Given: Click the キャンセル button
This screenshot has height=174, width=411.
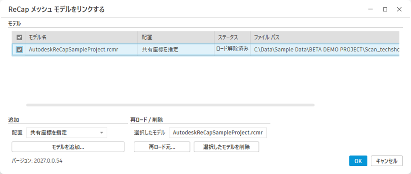Looking at the screenshot, I should 387,161.
